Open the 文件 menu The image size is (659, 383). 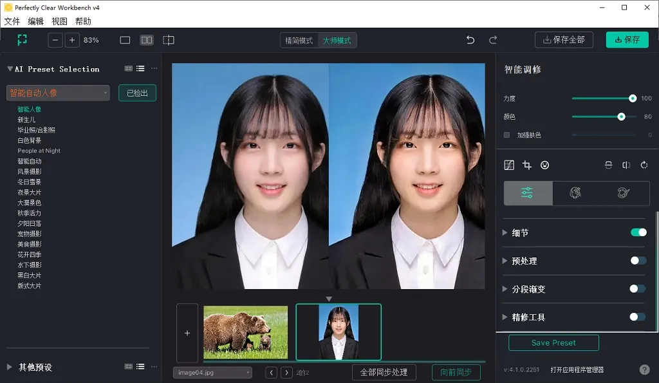tap(12, 21)
